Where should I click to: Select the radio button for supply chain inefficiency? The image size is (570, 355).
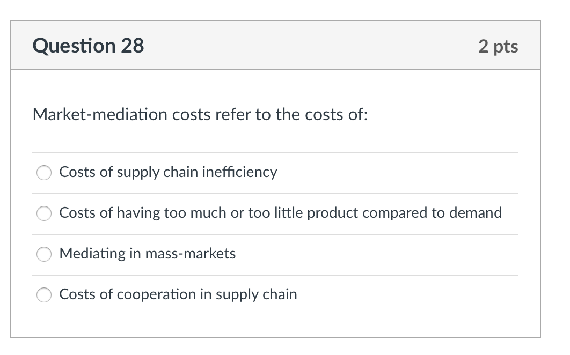coord(44,173)
